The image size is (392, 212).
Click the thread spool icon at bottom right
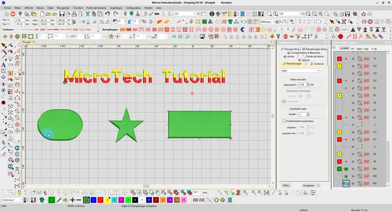[230, 199]
